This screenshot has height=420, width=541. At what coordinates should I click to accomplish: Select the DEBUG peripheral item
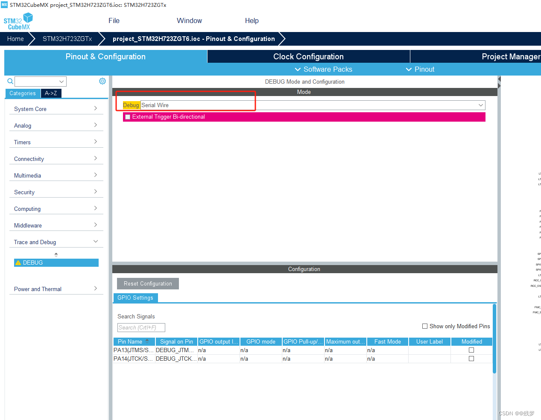56,263
